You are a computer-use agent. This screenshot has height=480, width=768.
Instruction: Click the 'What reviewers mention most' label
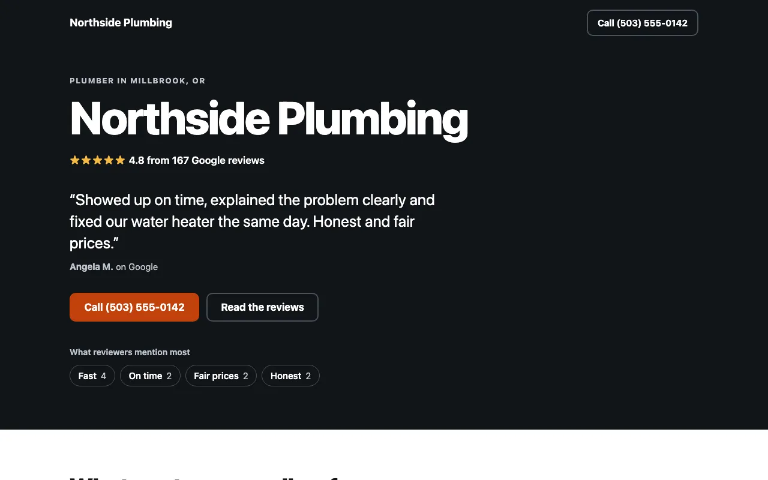coord(130,352)
